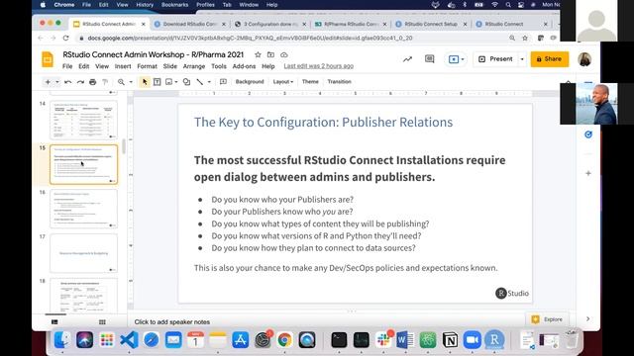Open comment history icon

(x=429, y=59)
